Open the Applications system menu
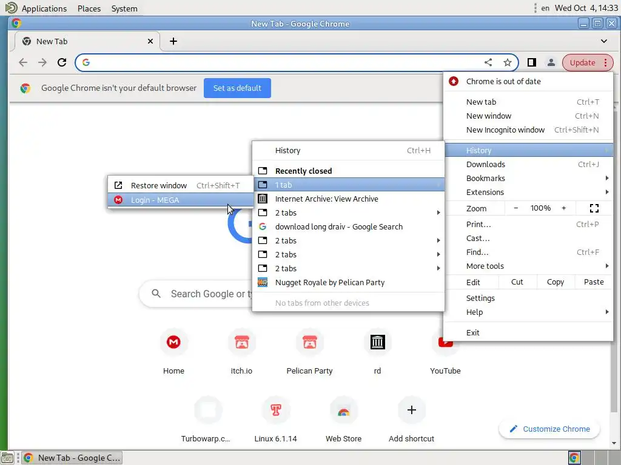The height and width of the screenshot is (465, 621). point(44,8)
